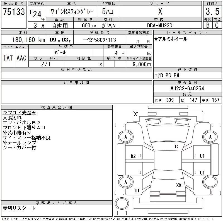Screen dimensions: 223x223
Task: Click inspector note エンドパネルB2
Action: pyautogui.click(x=21, y=123)
